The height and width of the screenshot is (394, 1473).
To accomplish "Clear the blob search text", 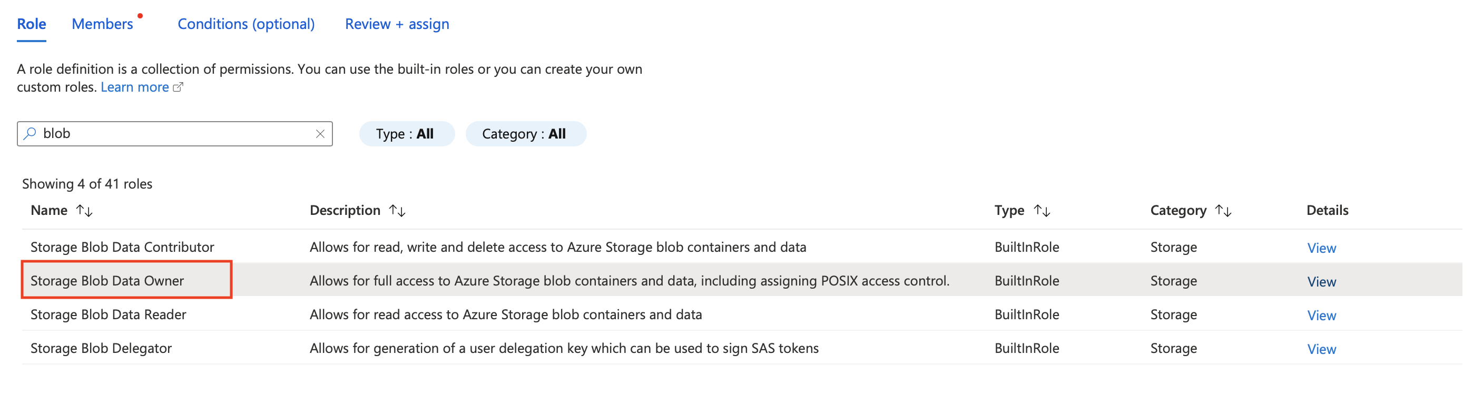I will coord(320,134).
